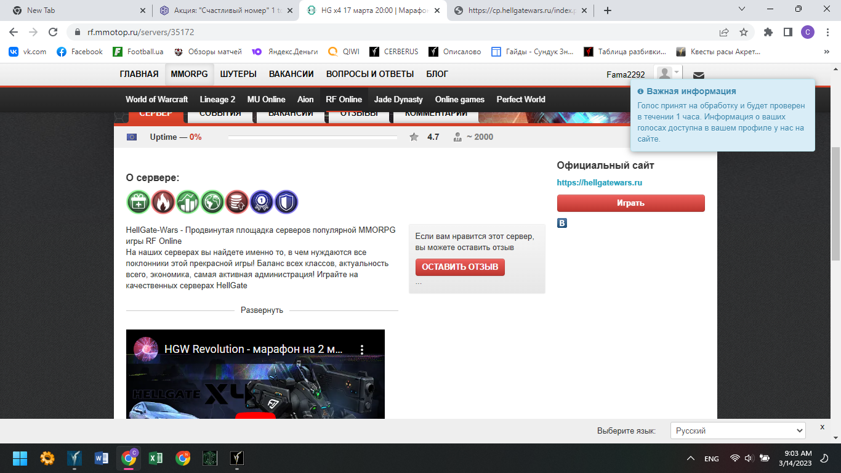
Task: Show hidden system tray icons
Action: [691, 458]
